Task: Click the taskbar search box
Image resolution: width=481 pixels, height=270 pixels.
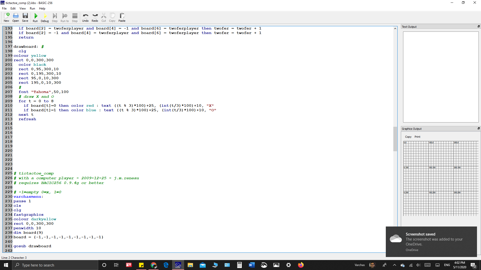Action: point(55,265)
